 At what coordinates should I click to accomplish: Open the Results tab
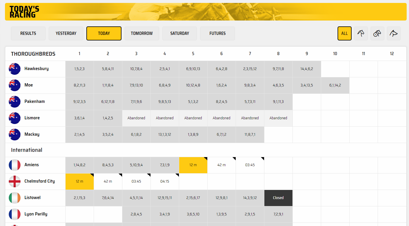pos(28,33)
